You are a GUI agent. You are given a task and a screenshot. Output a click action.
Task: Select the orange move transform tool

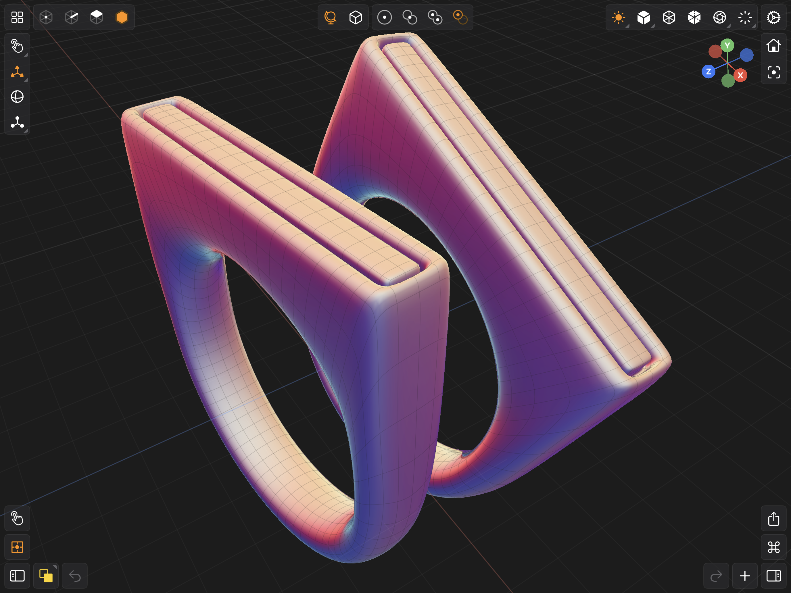[x=17, y=72]
